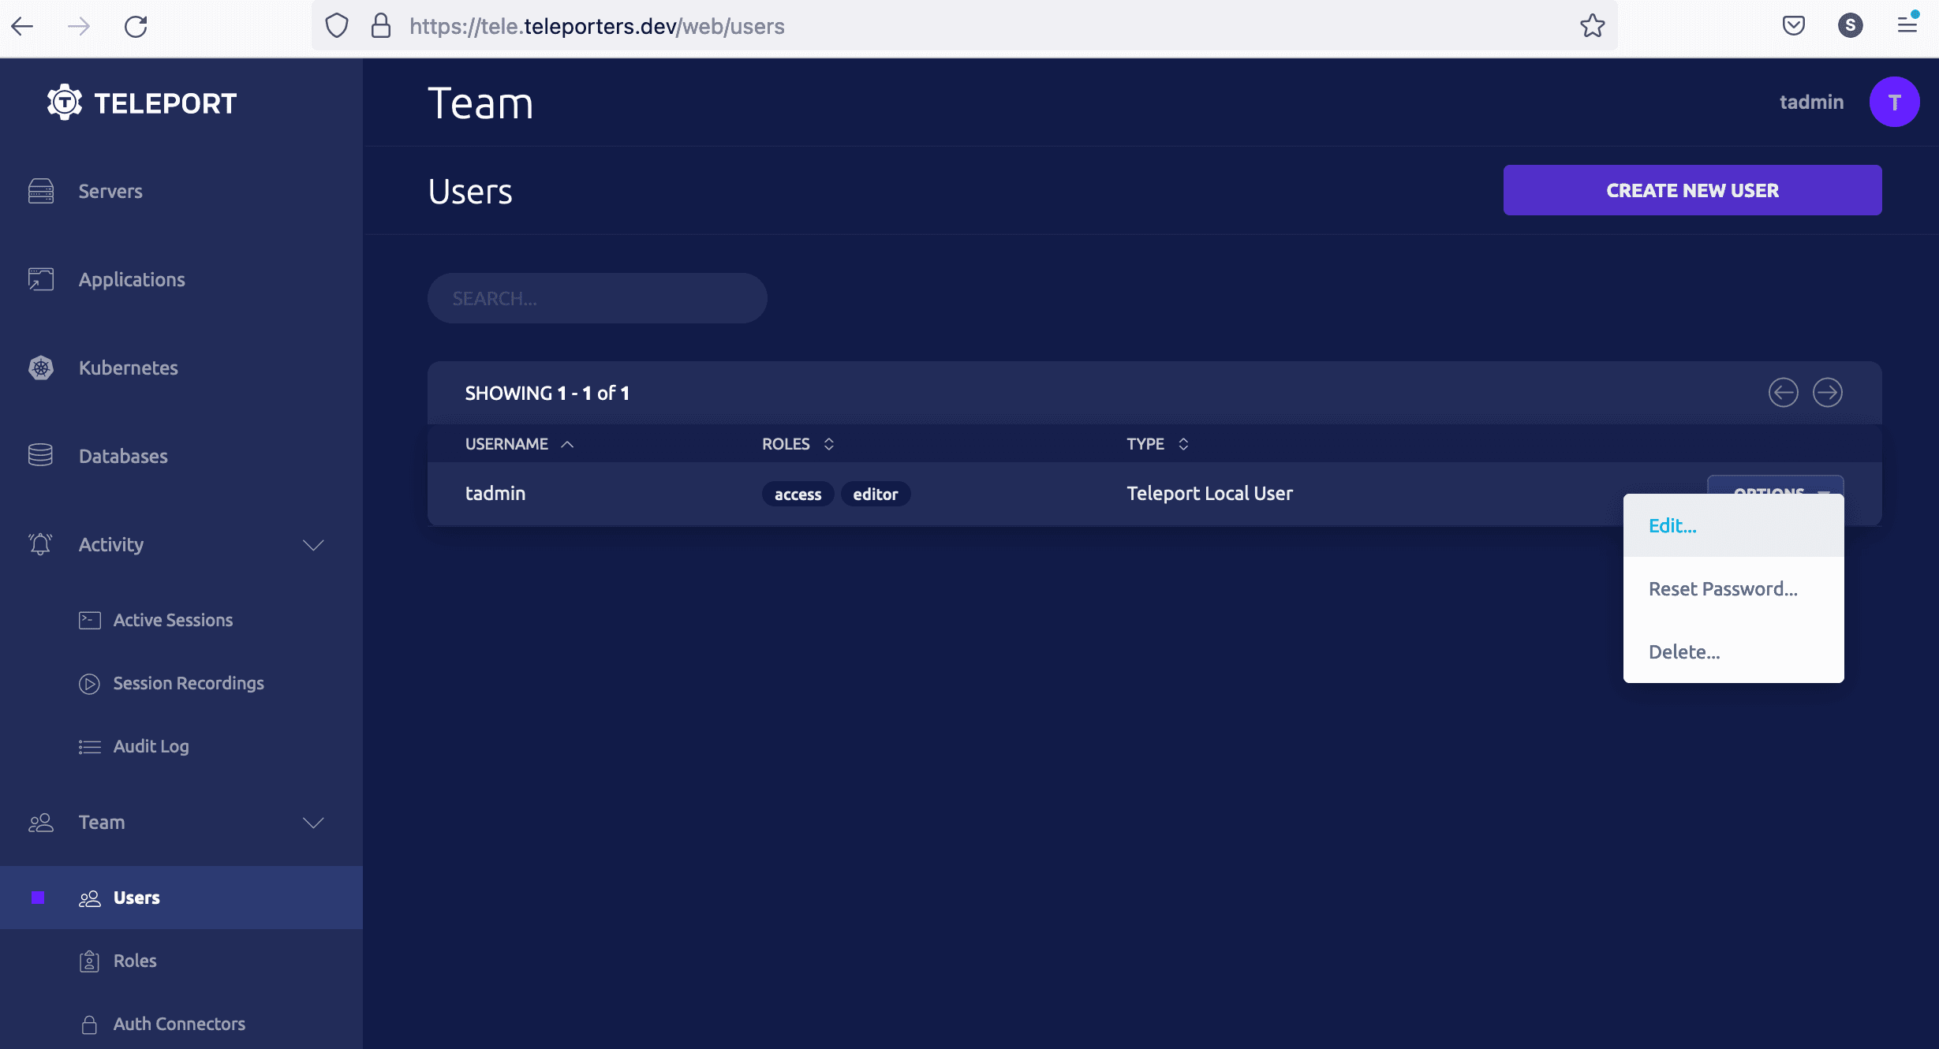Click the Servers sidebar icon

(x=40, y=190)
